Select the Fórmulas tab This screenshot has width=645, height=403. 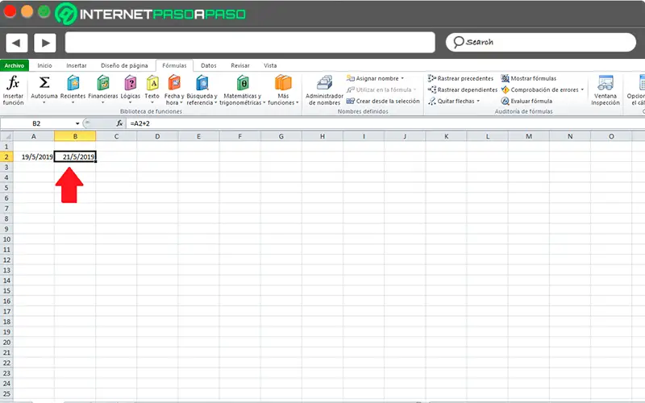tap(174, 65)
